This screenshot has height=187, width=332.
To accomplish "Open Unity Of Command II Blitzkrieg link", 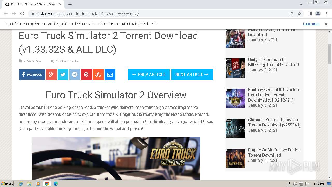I will [x=273, y=62].
